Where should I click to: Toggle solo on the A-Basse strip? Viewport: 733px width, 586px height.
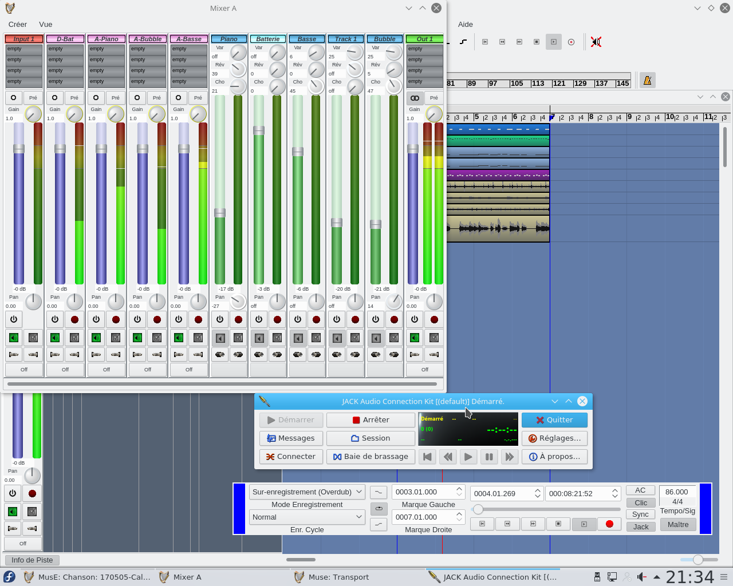(198, 338)
